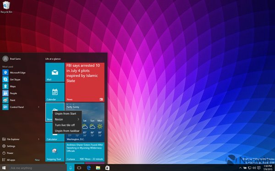Open the red News headline tile
275x171 pixels.
pos(85,82)
